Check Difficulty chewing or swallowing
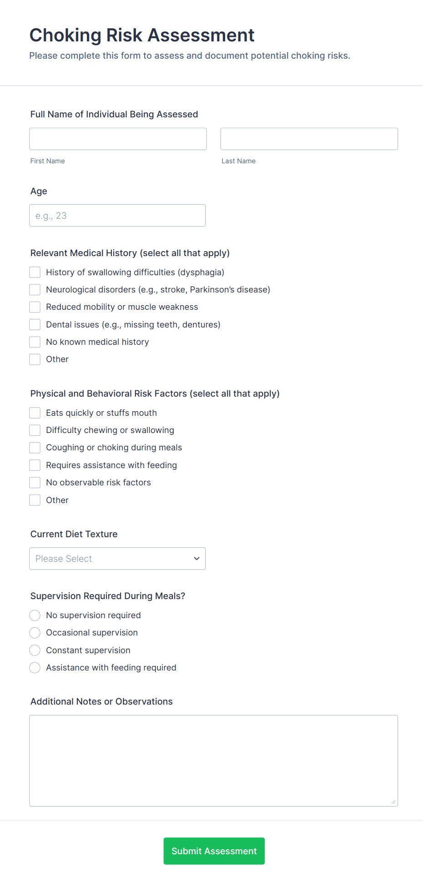 [x=35, y=430]
